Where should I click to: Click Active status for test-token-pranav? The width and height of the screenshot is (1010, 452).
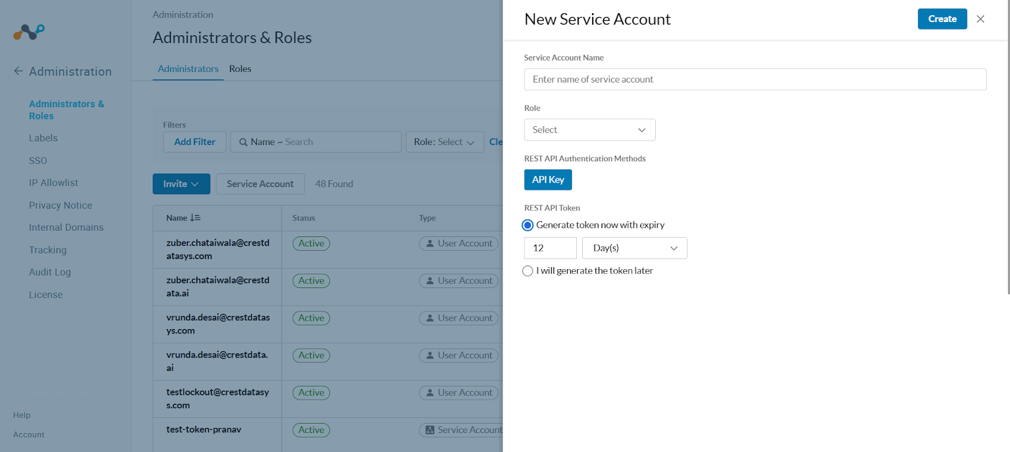click(311, 430)
